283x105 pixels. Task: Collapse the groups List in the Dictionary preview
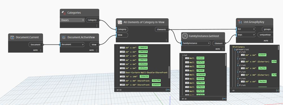click(x=235, y=49)
